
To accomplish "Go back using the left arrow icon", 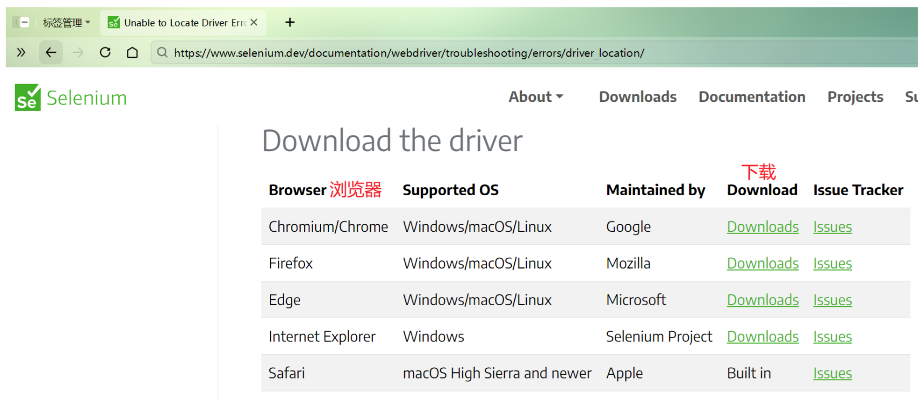I will 51,52.
